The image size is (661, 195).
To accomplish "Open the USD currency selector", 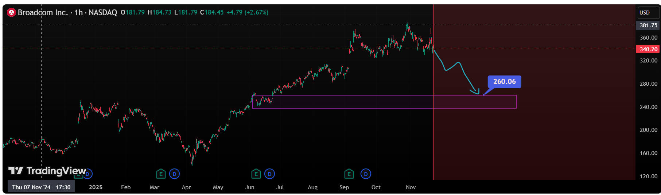I will [x=648, y=13].
